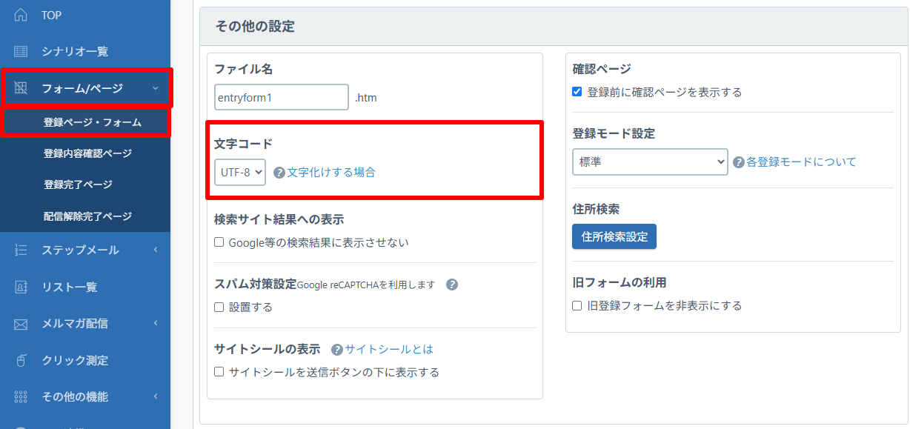Enable Google等の検索結果に表示させない checkbox
This screenshot has height=429, width=910.
219,242
